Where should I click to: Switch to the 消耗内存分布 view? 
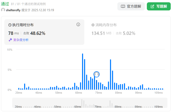pyautogui.click(x=106, y=25)
